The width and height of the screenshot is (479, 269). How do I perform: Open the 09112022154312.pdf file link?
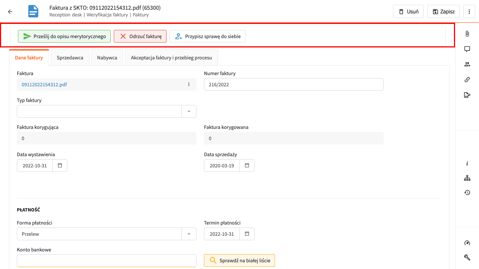pyautogui.click(x=44, y=84)
